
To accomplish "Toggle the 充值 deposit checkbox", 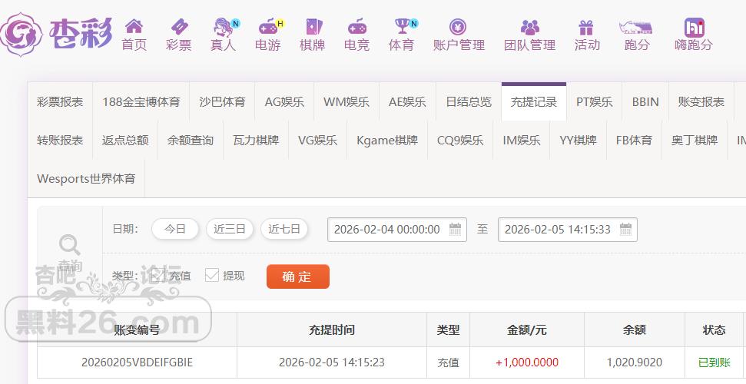I will [158, 275].
